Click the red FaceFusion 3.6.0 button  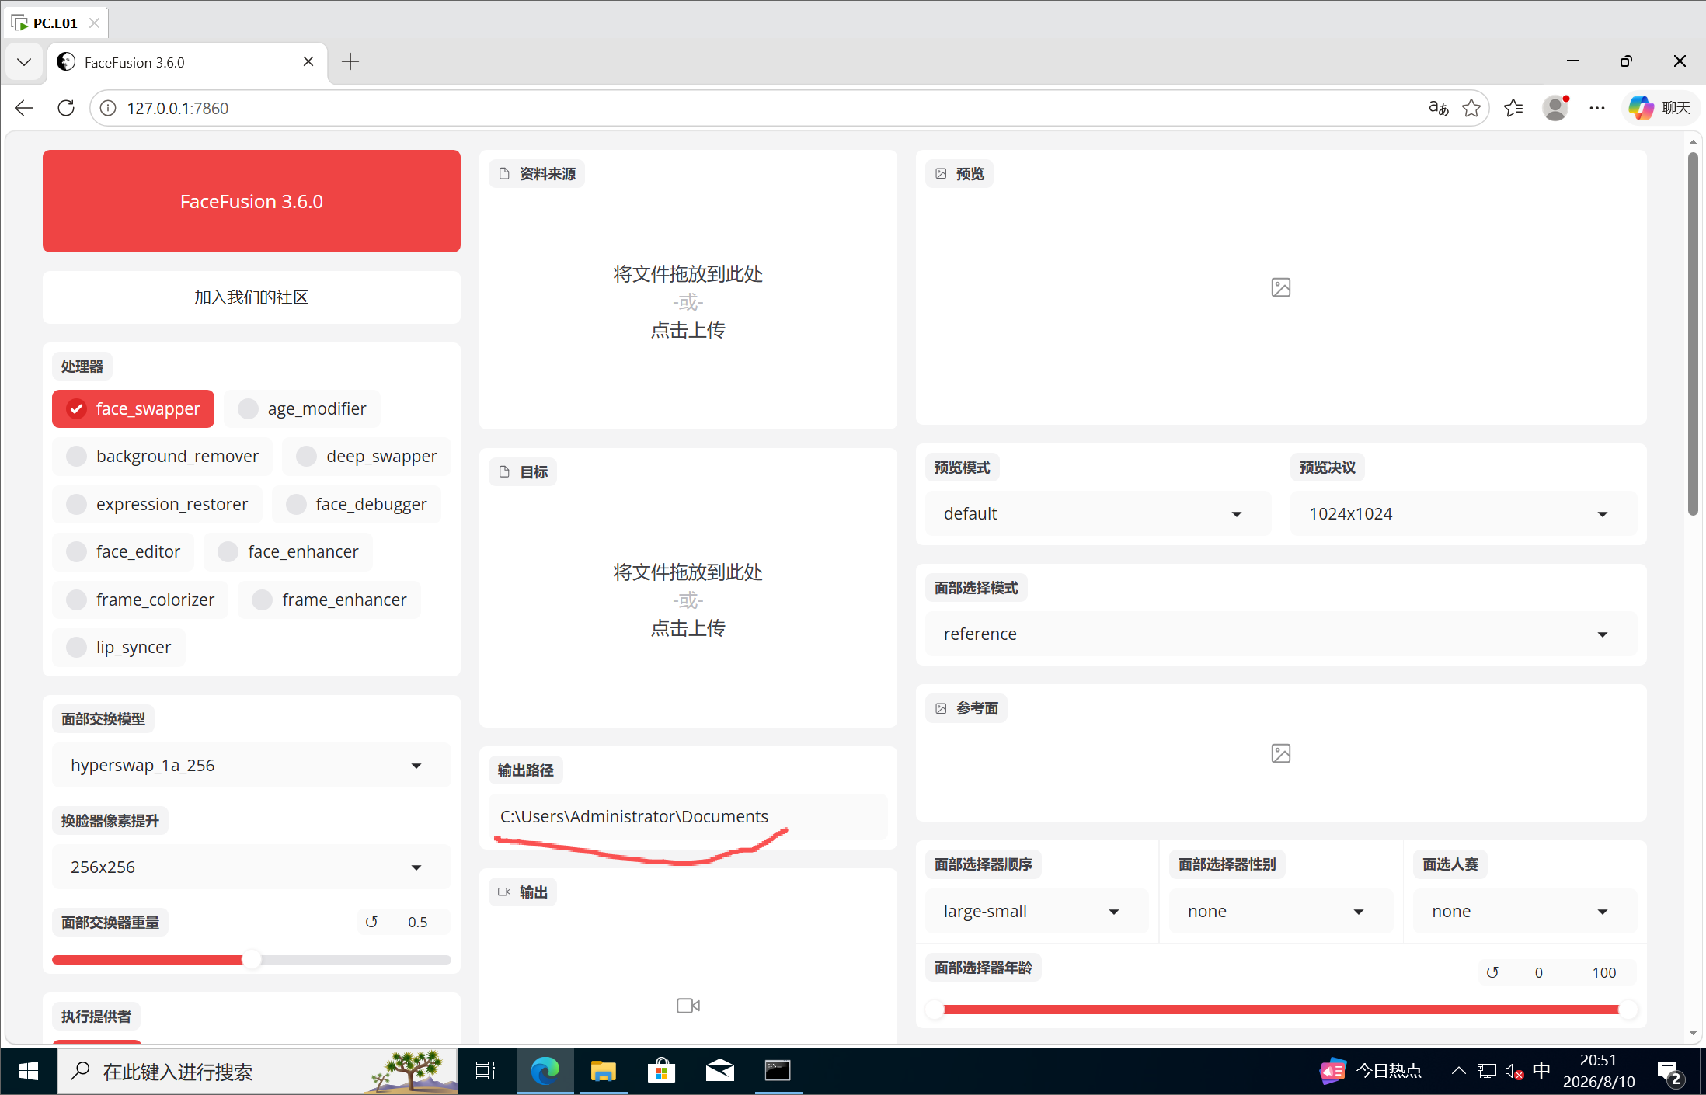[x=251, y=201]
